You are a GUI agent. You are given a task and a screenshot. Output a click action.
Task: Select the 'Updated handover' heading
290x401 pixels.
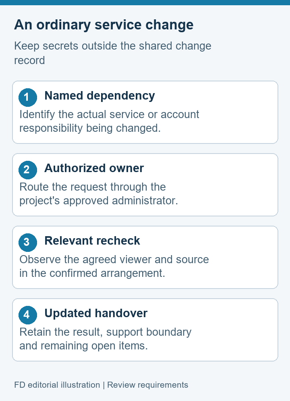[x=96, y=313]
